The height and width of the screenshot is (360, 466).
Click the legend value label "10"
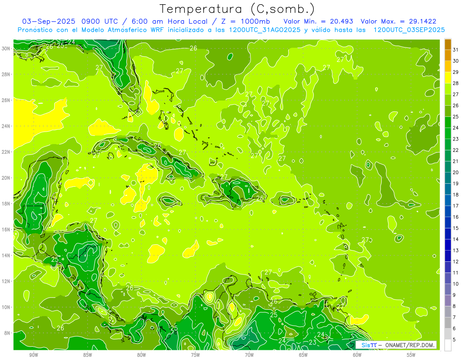point(456,284)
